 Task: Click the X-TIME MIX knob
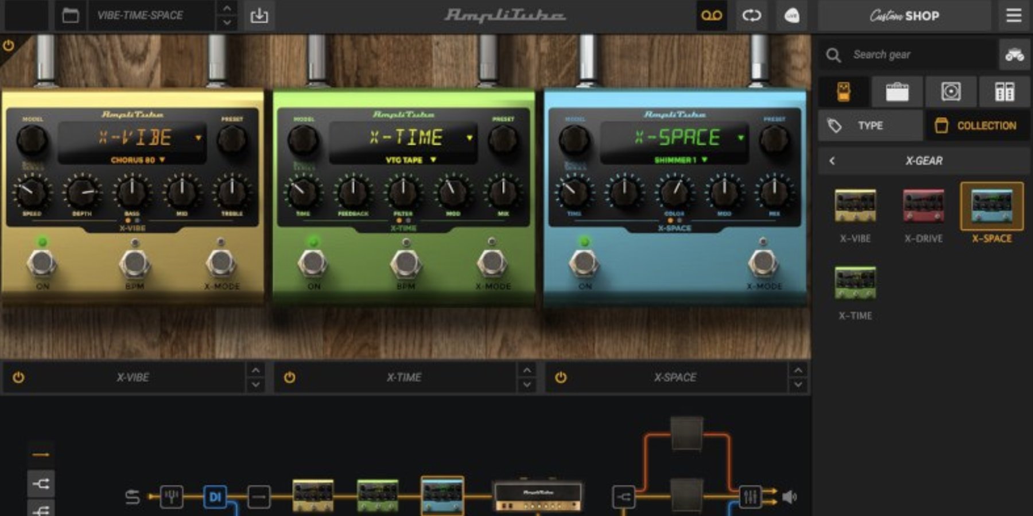[x=503, y=192]
